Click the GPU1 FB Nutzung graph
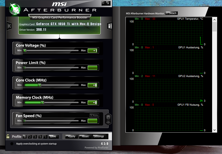This screenshot has width=222, height=154. click(169, 119)
